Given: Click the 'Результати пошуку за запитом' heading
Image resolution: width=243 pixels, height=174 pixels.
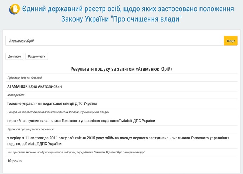Looking at the screenshot, I should (121, 69).
